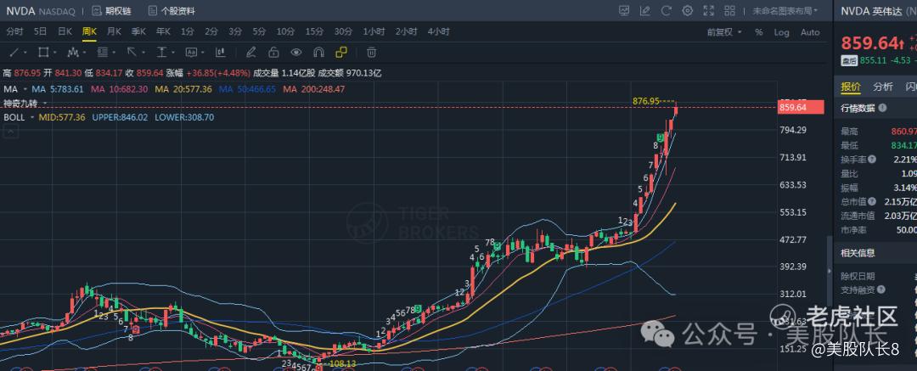Click the UPPER:846.02 Bollinger value
The image size is (917, 371).
pyautogui.click(x=120, y=117)
